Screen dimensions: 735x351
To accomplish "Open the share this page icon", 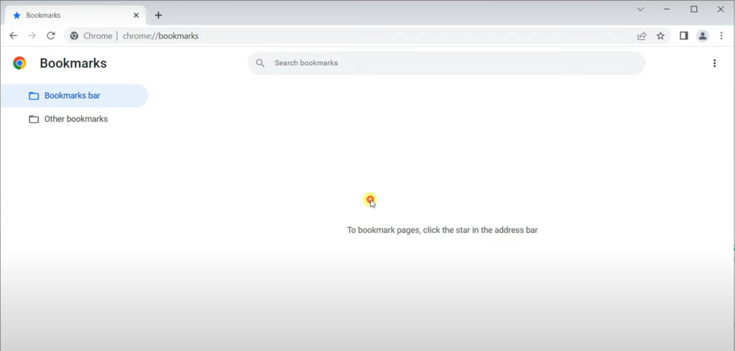I will (x=642, y=36).
